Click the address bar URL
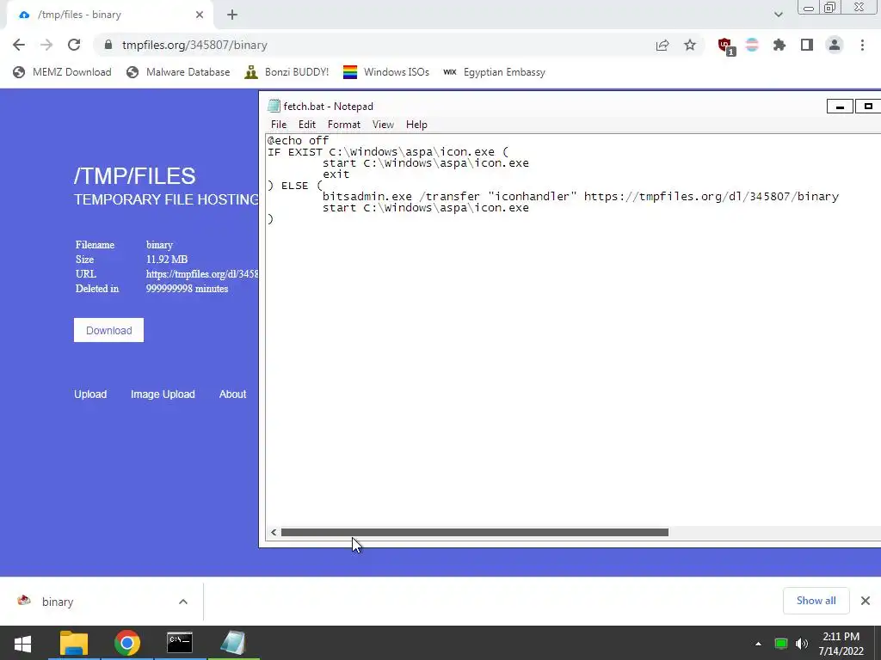Screen dimensions: 881x660 point(194,45)
